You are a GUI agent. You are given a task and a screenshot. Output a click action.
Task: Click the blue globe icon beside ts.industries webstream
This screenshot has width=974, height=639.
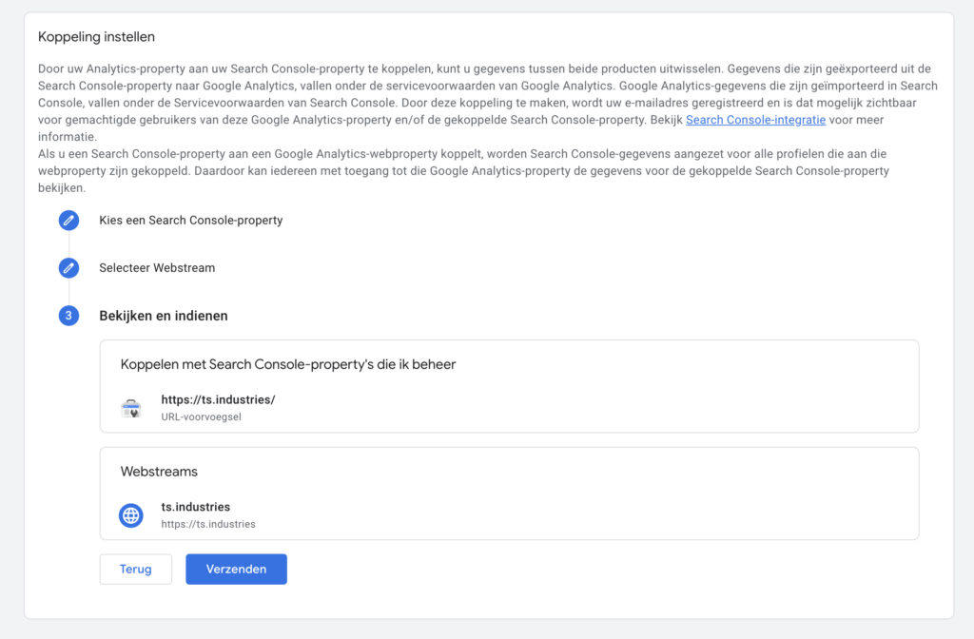point(131,515)
